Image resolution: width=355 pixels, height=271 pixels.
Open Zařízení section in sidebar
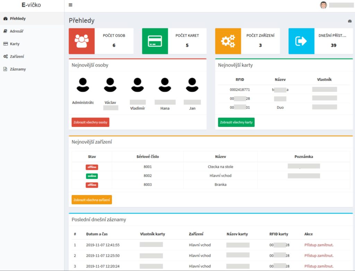[17, 57]
